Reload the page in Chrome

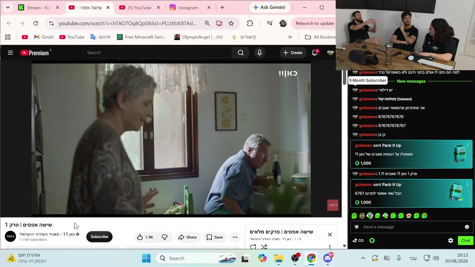tap(36, 23)
